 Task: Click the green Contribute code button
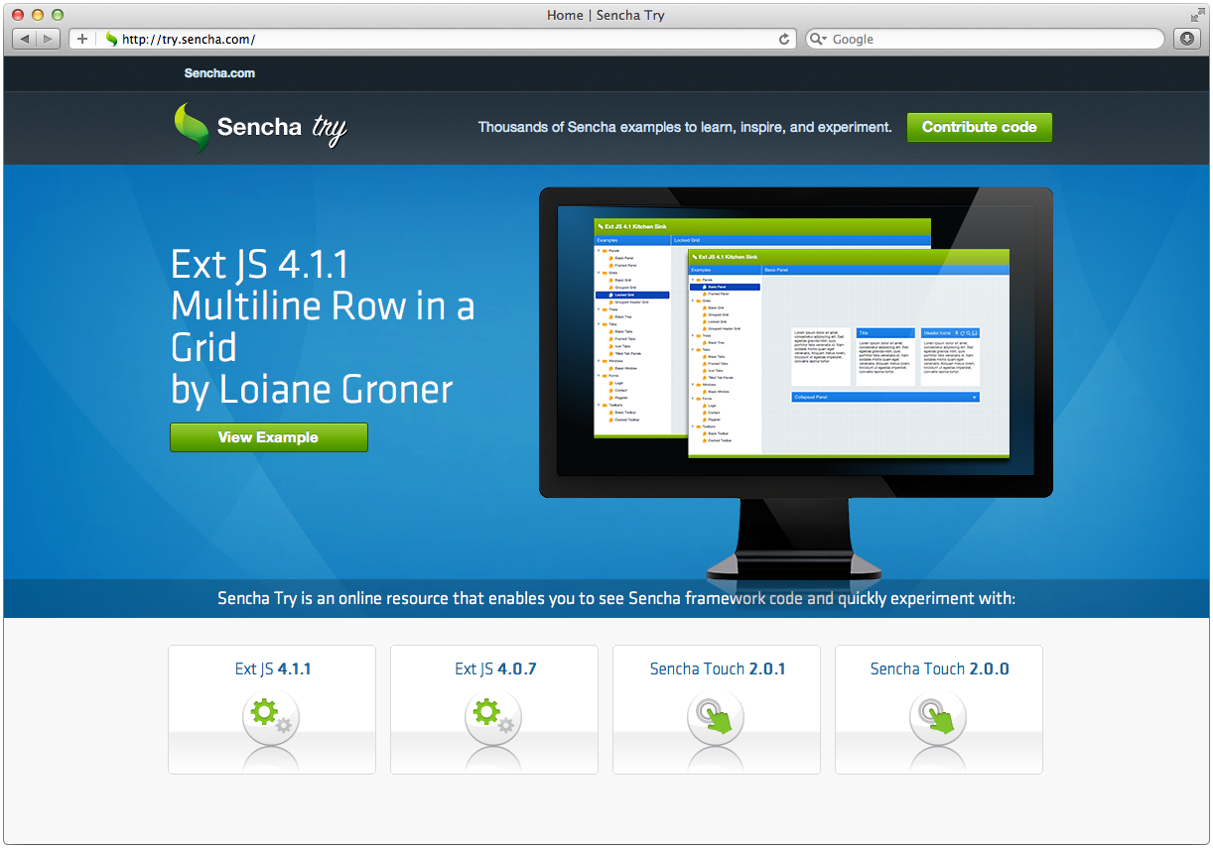[x=980, y=127]
